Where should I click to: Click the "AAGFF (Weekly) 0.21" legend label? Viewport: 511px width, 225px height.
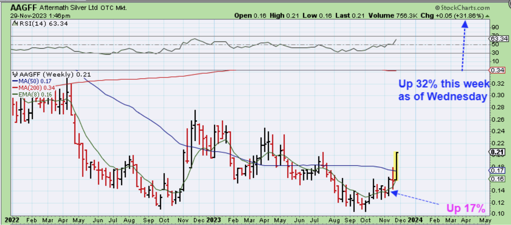point(55,74)
